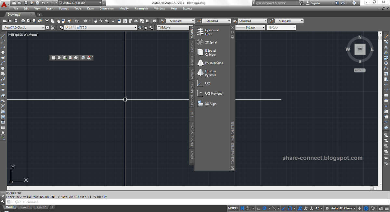The height and width of the screenshot is (212, 390).
Task: Switch to the Layout1 tab
Action: point(25,207)
